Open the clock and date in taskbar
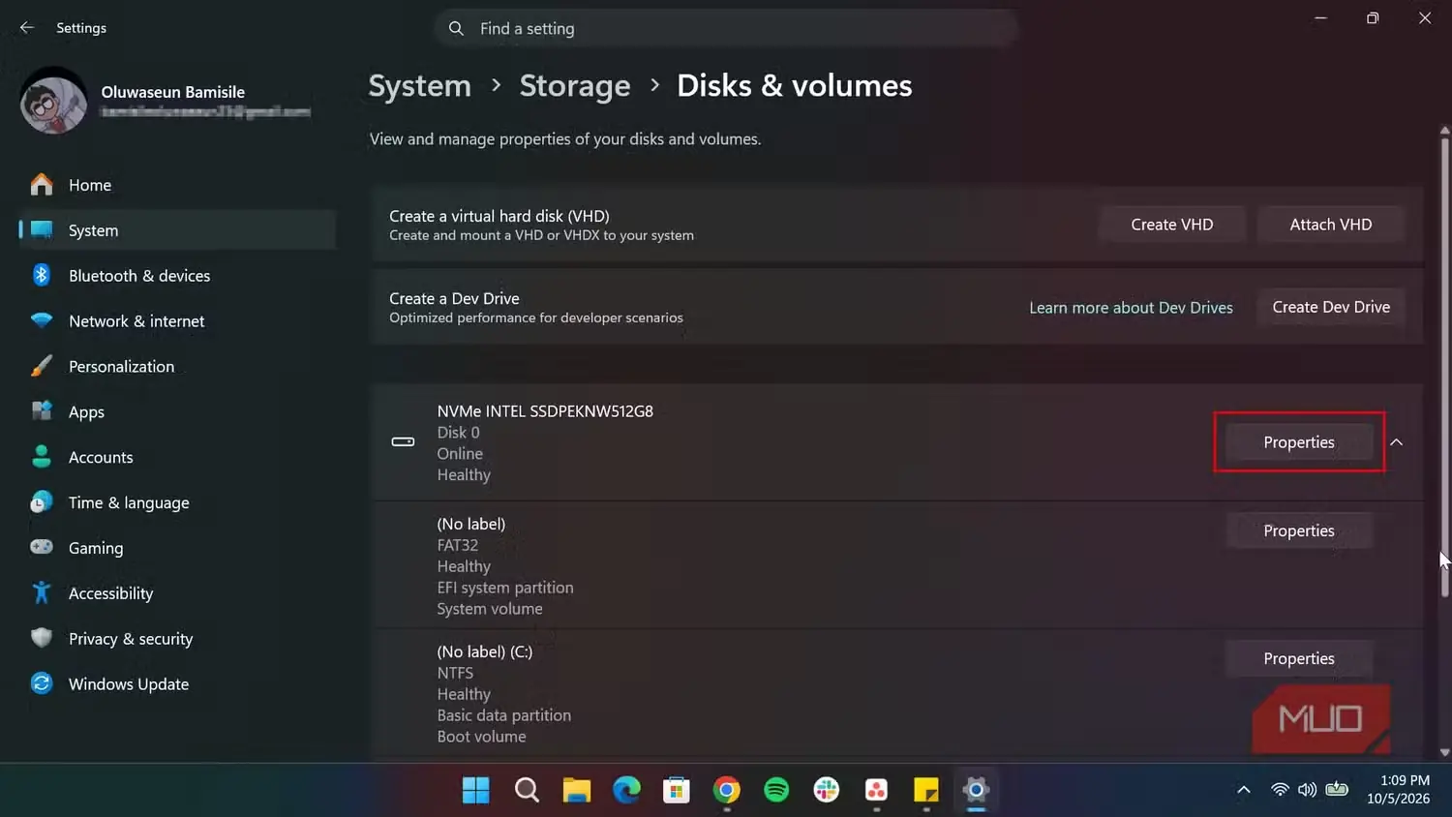Viewport: 1452px width, 817px height. (x=1398, y=790)
